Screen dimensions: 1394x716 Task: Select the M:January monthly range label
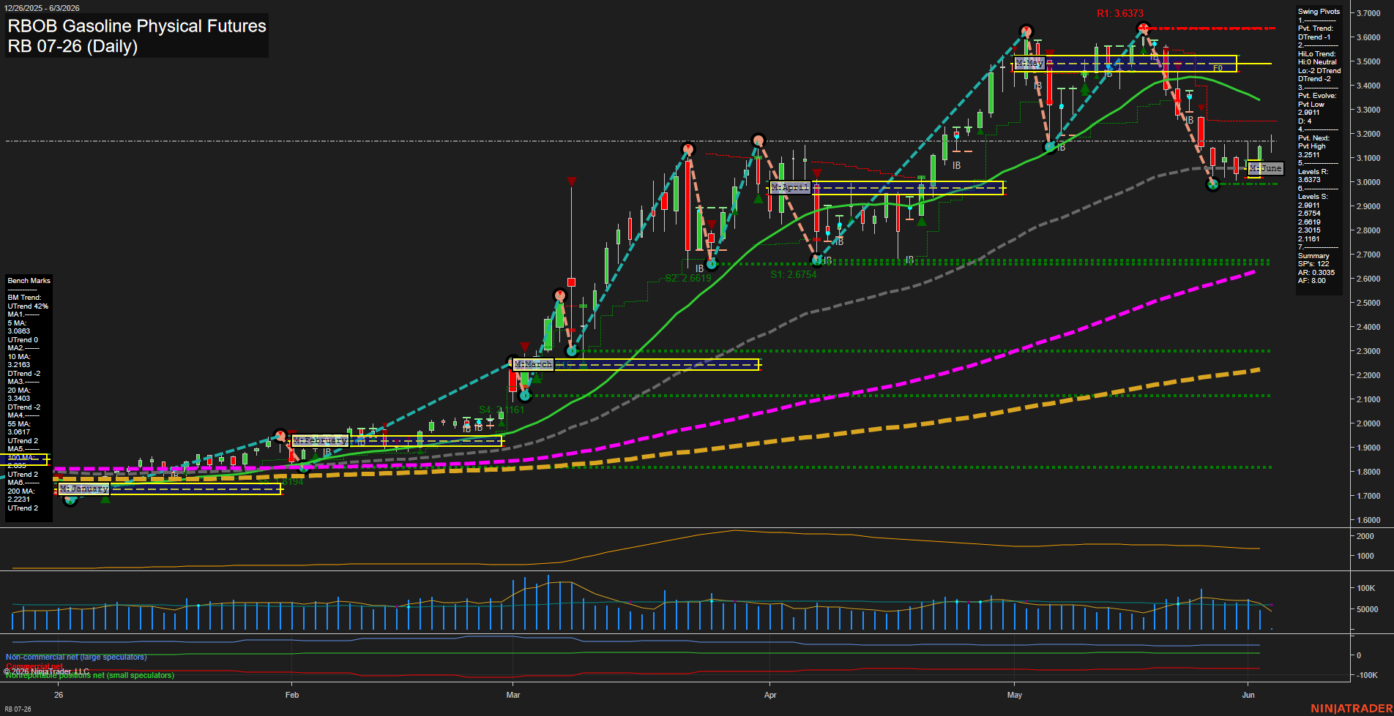pyautogui.click(x=84, y=489)
